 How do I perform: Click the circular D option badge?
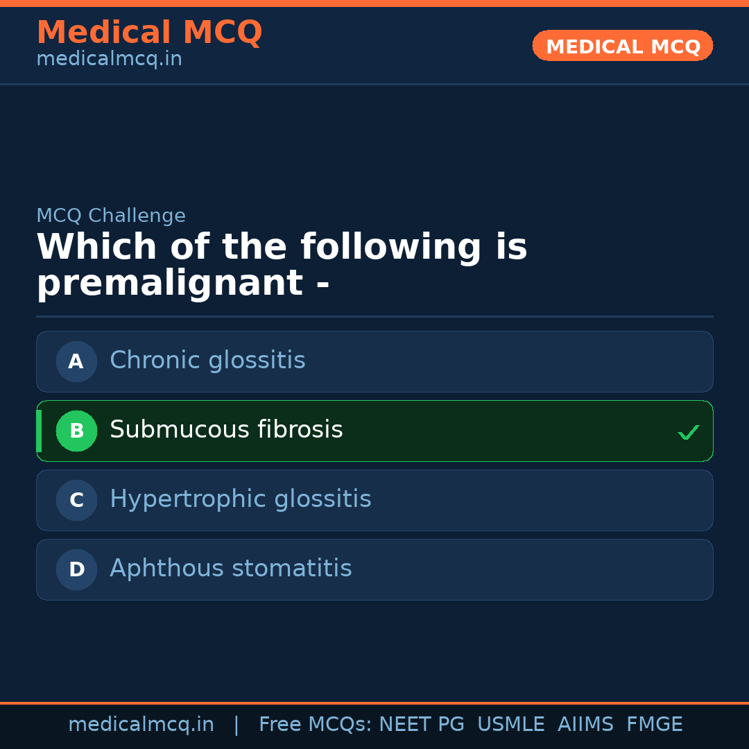tap(76, 569)
